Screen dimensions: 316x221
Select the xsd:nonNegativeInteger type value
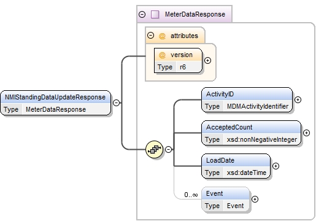[x=262, y=139]
